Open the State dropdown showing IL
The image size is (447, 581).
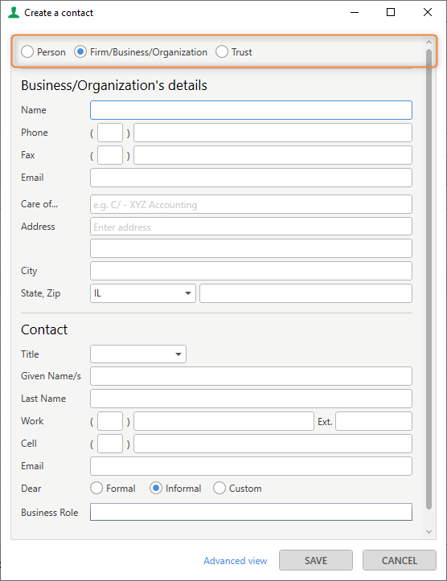142,293
